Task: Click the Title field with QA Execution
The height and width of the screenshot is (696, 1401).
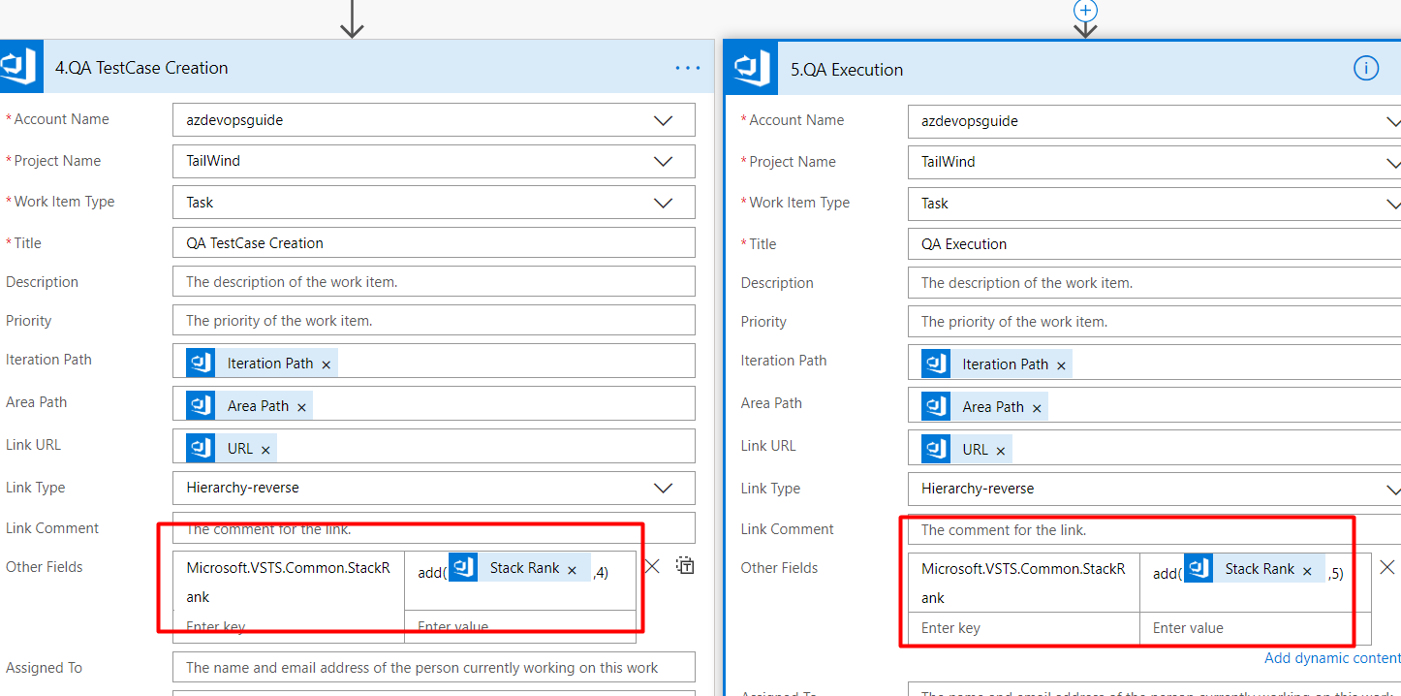Action: pyautogui.click(x=1155, y=243)
